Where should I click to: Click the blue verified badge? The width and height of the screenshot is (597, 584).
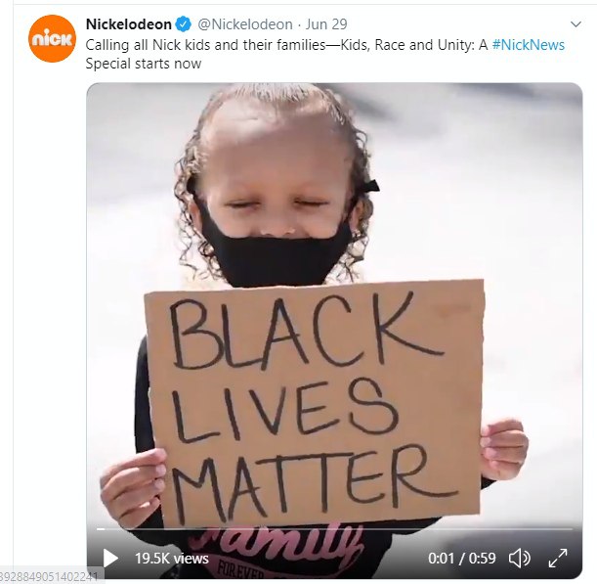(183, 24)
